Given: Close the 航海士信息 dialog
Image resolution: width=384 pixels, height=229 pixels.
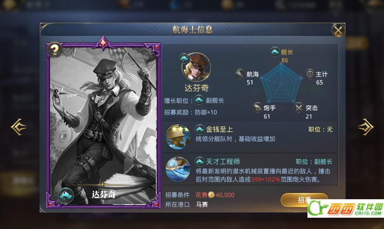Looking at the screenshot, I should pyautogui.click(x=338, y=30).
